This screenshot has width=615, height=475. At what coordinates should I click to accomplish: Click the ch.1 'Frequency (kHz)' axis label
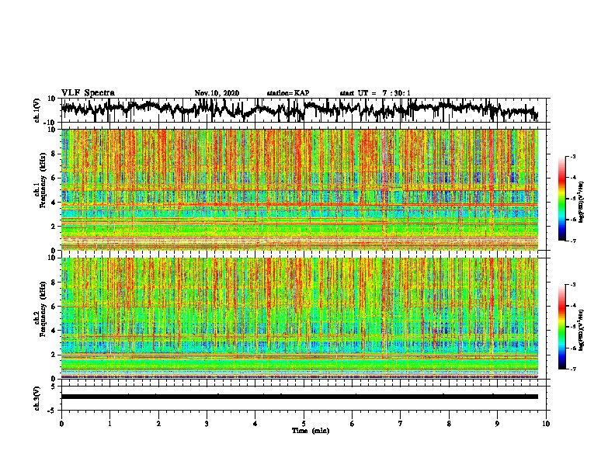coord(43,180)
